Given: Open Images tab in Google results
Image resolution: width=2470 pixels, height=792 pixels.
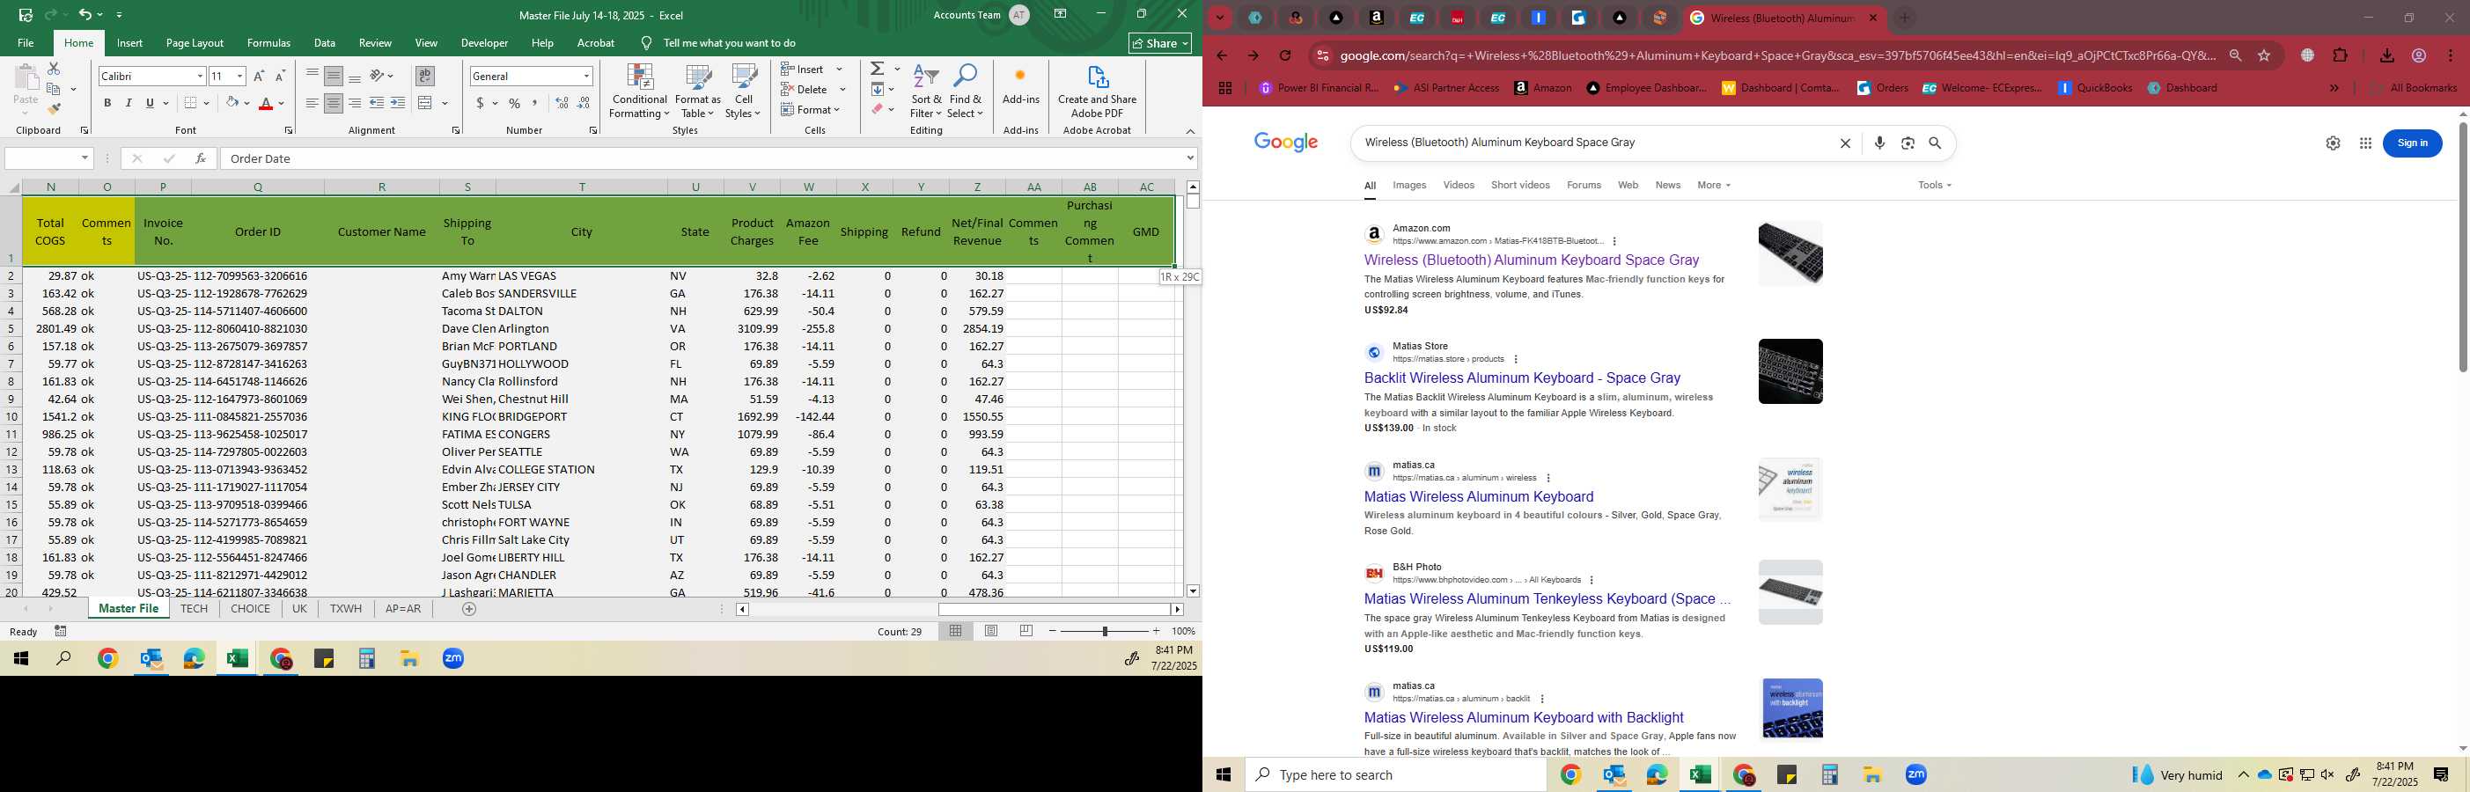Looking at the screenshot, I should coord(1409,185).
